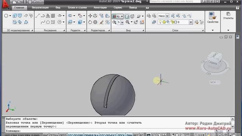Viewport: 242px width, 136px height.
Task: Open the visual style Кс dropdown
Action: point(122,16)
